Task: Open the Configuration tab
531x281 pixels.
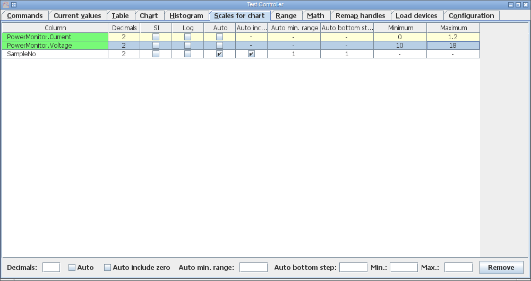Action: pyautogui.click(x=472, y=16)
